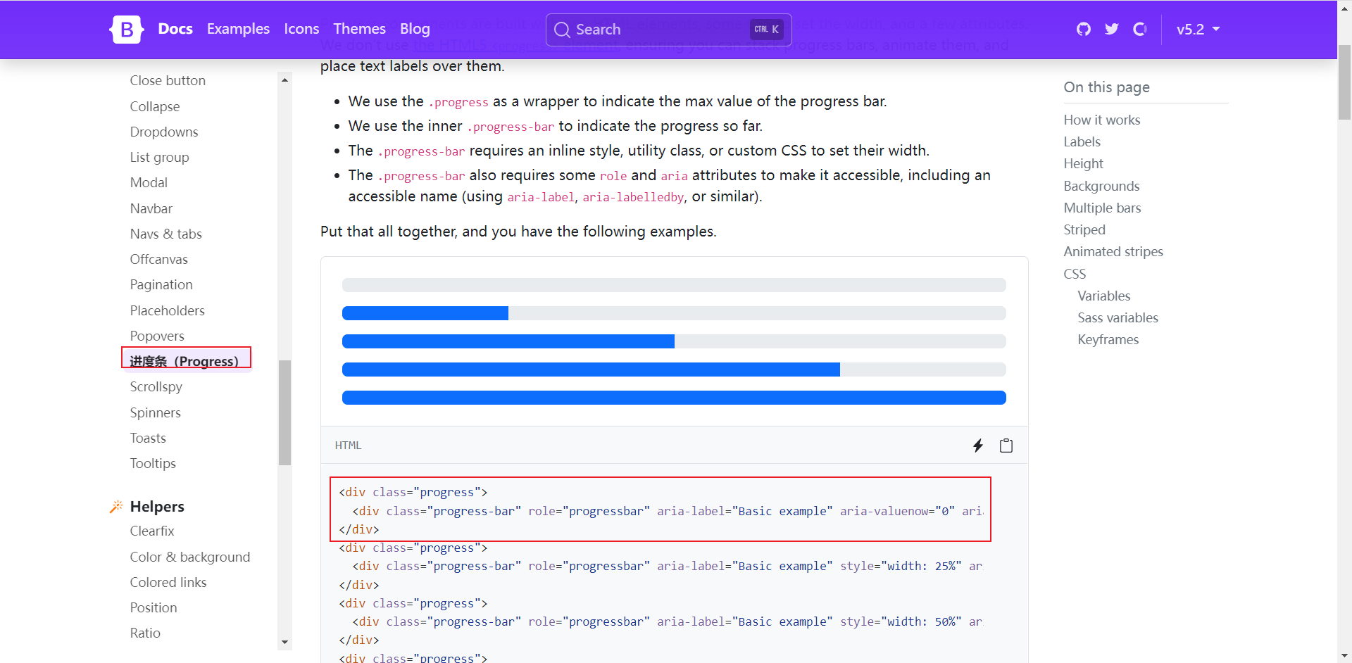1352x663 pixels.
Task: Click the search magnifier icon
Action: pos(562,30)
